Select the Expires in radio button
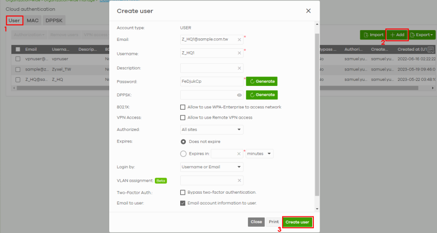 click(183, 153)
